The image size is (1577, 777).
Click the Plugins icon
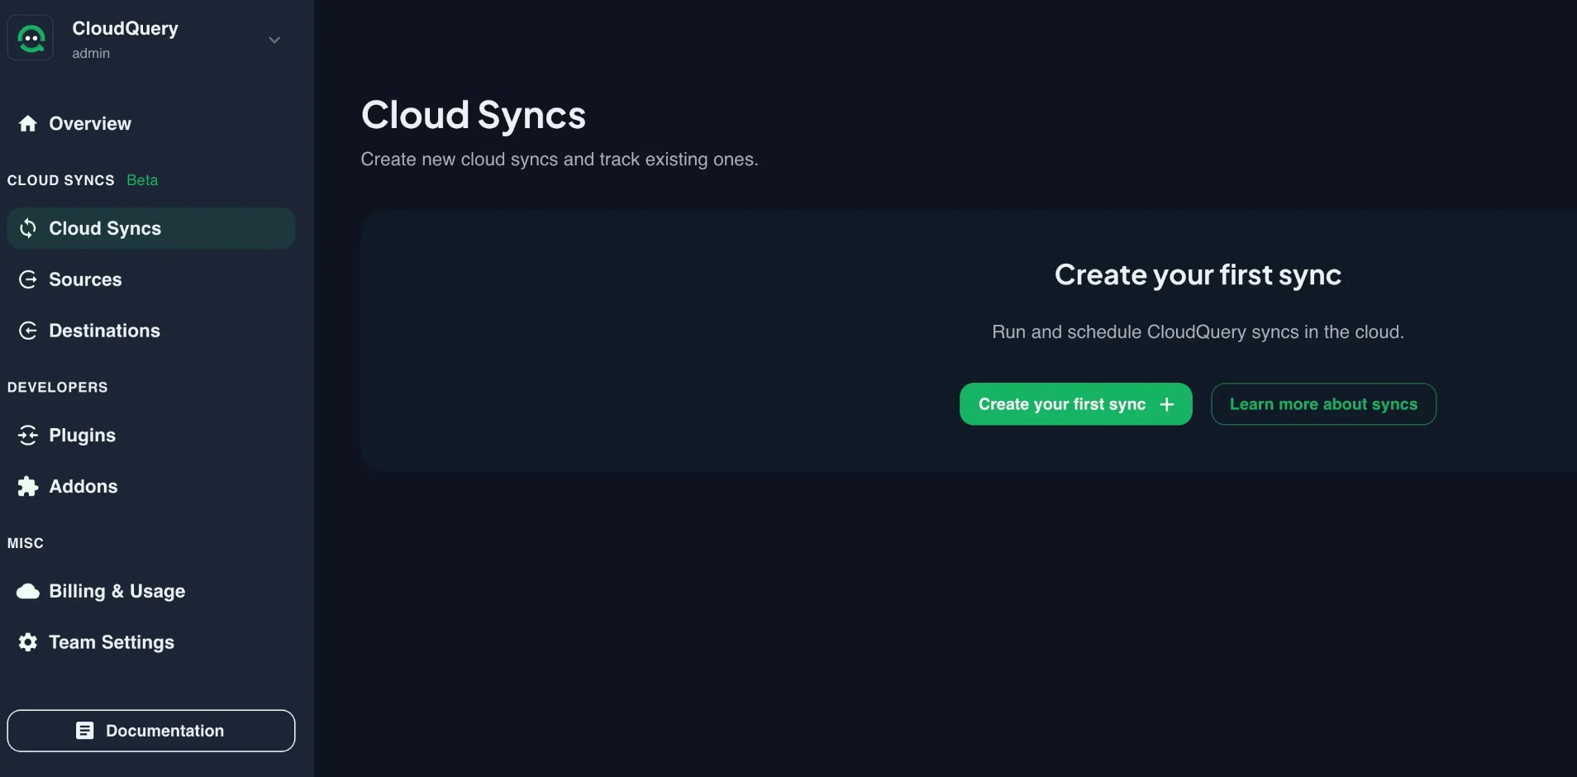[28, 435]
